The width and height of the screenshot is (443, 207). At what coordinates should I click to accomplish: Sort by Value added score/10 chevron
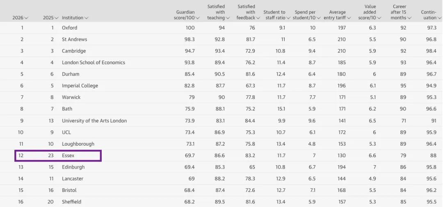pyautogui.click(x=379, y=18)
